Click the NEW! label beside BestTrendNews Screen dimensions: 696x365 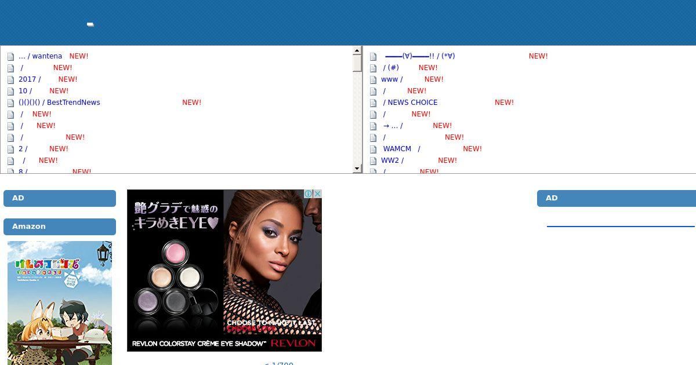coord(192,103)
